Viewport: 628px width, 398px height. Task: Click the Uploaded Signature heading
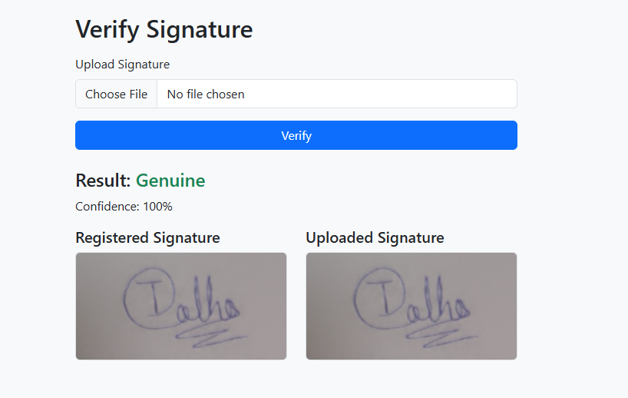click(x=375, y=237)
